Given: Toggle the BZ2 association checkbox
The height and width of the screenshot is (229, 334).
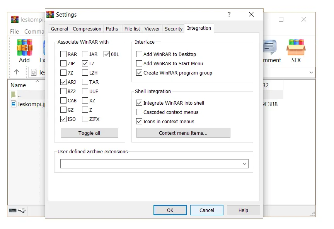Looking at the screenshot, I should 63,91.
